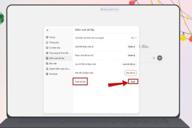Image resolution: width=192 pixels, height=128 pixels.
Task: Click the Cá nhân hóa icon
Action: [x=47, y=47]
